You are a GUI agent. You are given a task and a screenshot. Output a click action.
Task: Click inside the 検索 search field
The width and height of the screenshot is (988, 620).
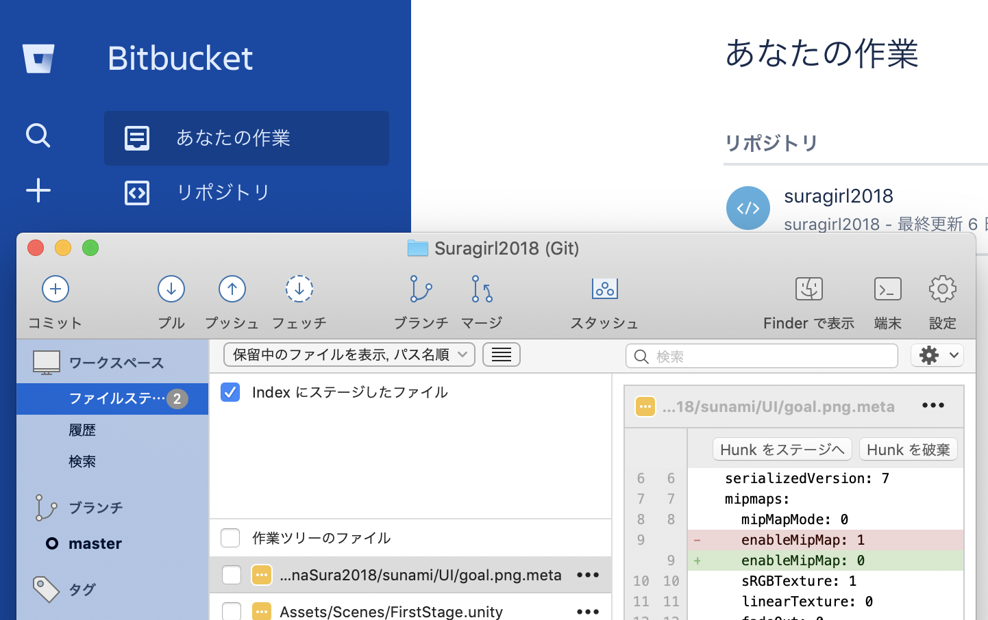point(761,356)
